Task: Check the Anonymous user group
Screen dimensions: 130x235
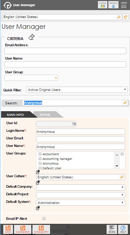Action: [x=40, y=163]
